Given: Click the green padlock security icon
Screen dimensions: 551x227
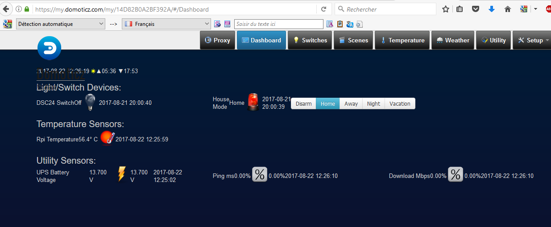Looking at the screenshot, I should point(27,9).
